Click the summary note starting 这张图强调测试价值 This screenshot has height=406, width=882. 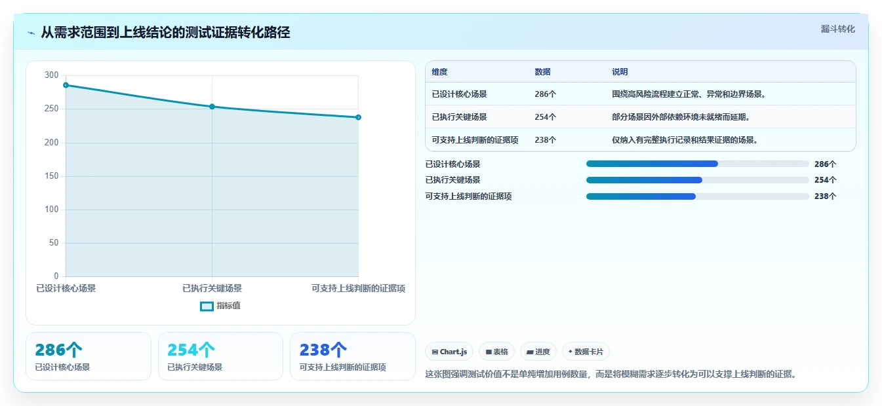[x=611, y=375]
